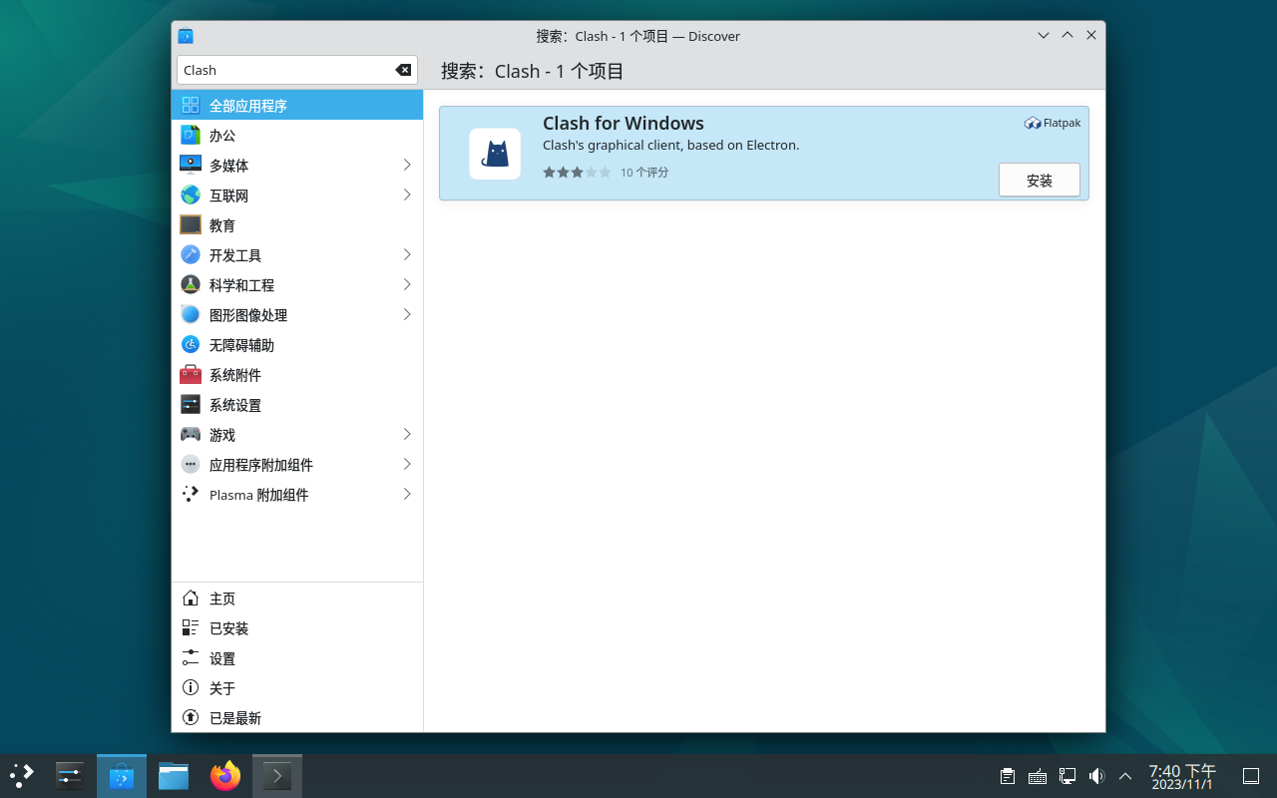1277x798 pixels.
Task: Expand the 游戏 category arrow
Action: pyautogui.click(x=407, y=434)
